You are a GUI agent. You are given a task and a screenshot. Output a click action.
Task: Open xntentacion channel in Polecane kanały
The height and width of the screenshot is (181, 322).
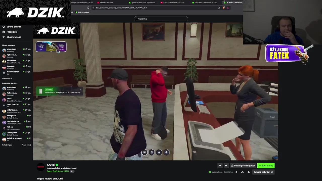(x=16, y=111)
